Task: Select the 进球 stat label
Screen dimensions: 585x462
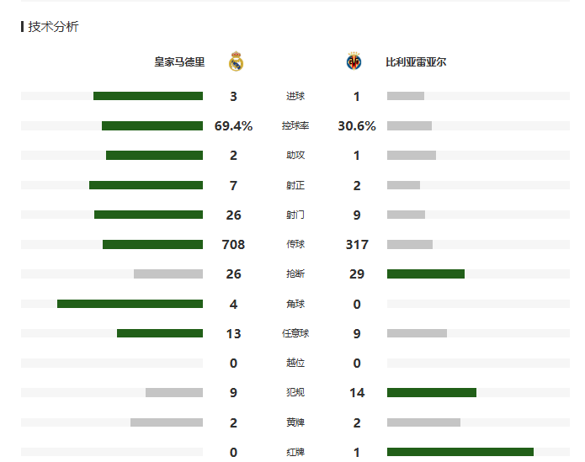Action: pyautogui.click(x=295, y=97)
